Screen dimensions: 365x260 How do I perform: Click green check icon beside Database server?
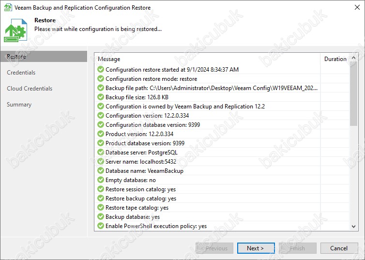101,152
